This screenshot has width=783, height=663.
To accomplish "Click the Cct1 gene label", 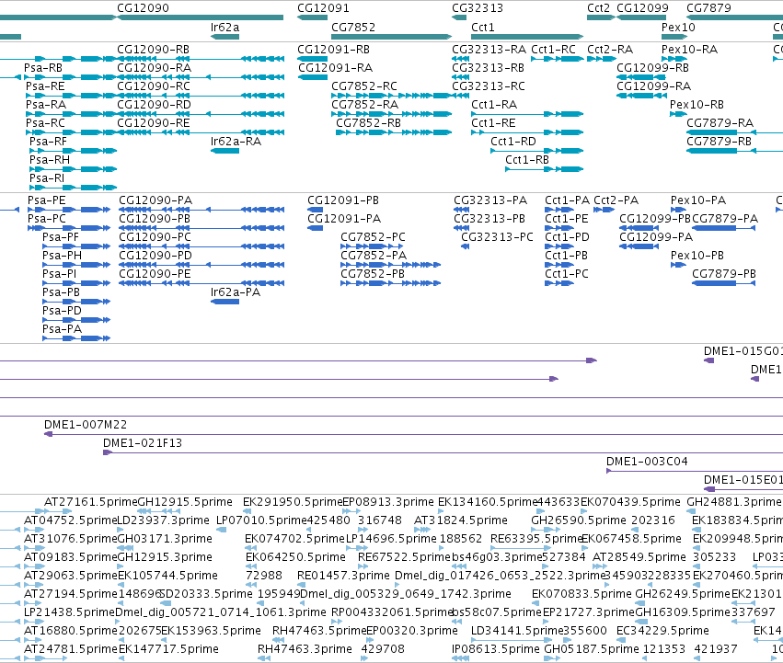I will point(482,27).
